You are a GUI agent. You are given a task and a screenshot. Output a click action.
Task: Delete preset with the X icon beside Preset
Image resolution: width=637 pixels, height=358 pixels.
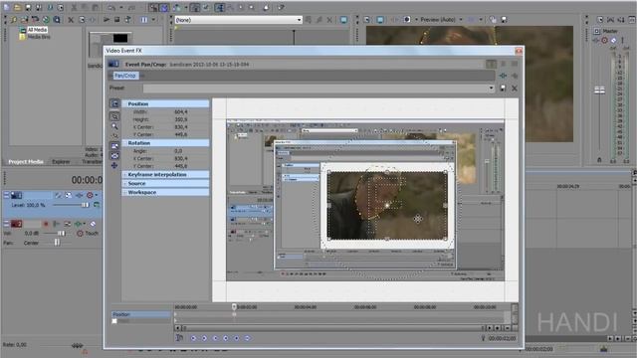(x=515, y=89)
